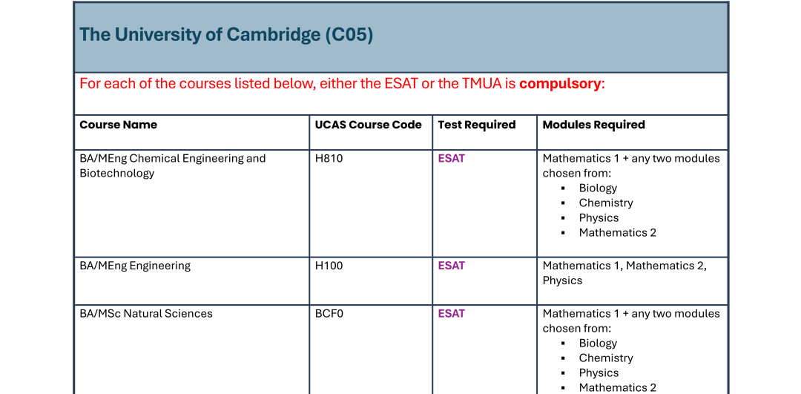801x394 pixels.
Task: Select the BA/MEng Engineering course name
Action: tap(135, 266)
